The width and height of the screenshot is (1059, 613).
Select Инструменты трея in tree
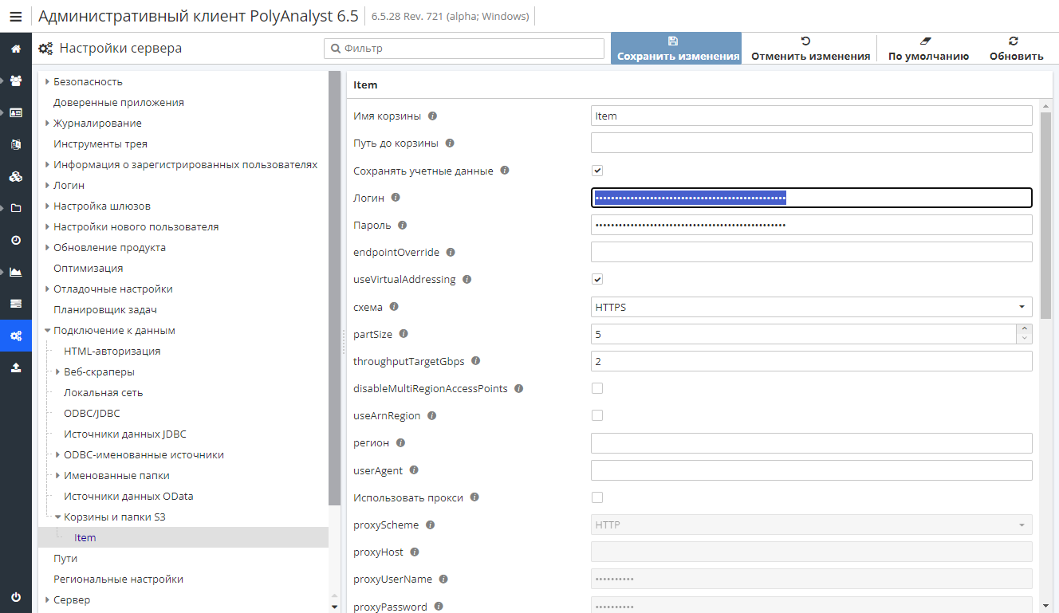click(x=100, y=143)
